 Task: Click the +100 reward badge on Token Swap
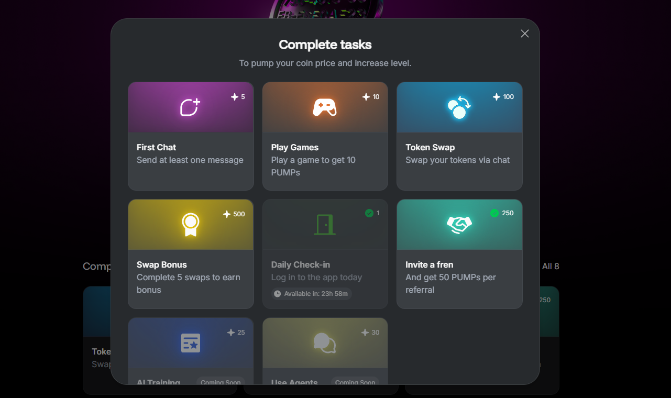[502, 96]
